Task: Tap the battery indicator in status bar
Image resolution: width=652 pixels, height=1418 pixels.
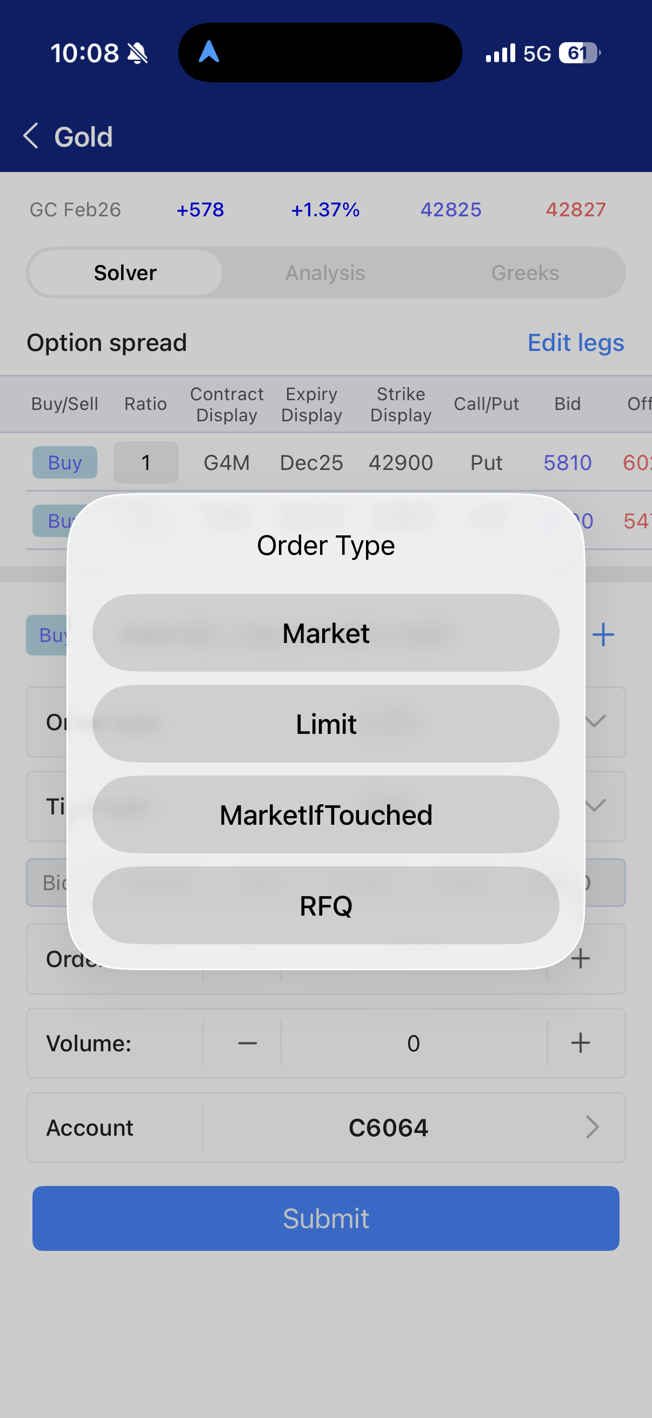Action: click(x=580, y=54)
